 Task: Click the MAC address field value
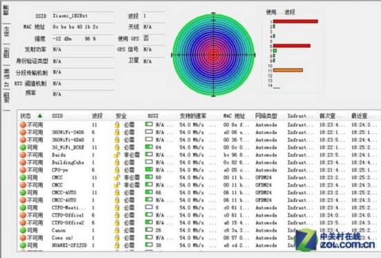[83, 27]
